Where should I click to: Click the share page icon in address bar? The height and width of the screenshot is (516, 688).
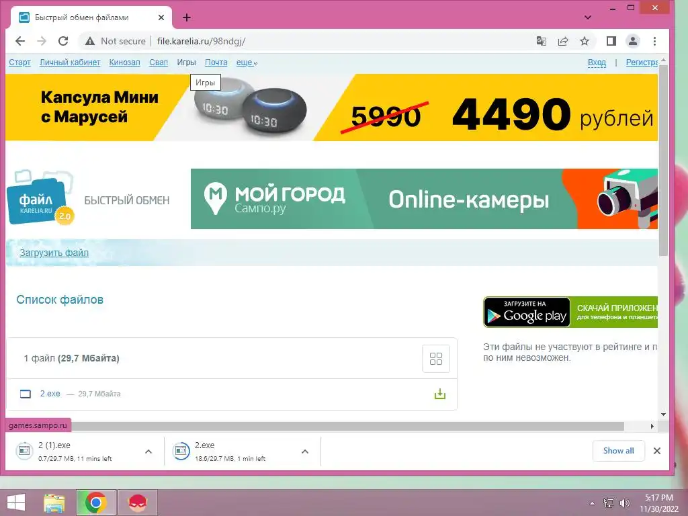[563, 41]
